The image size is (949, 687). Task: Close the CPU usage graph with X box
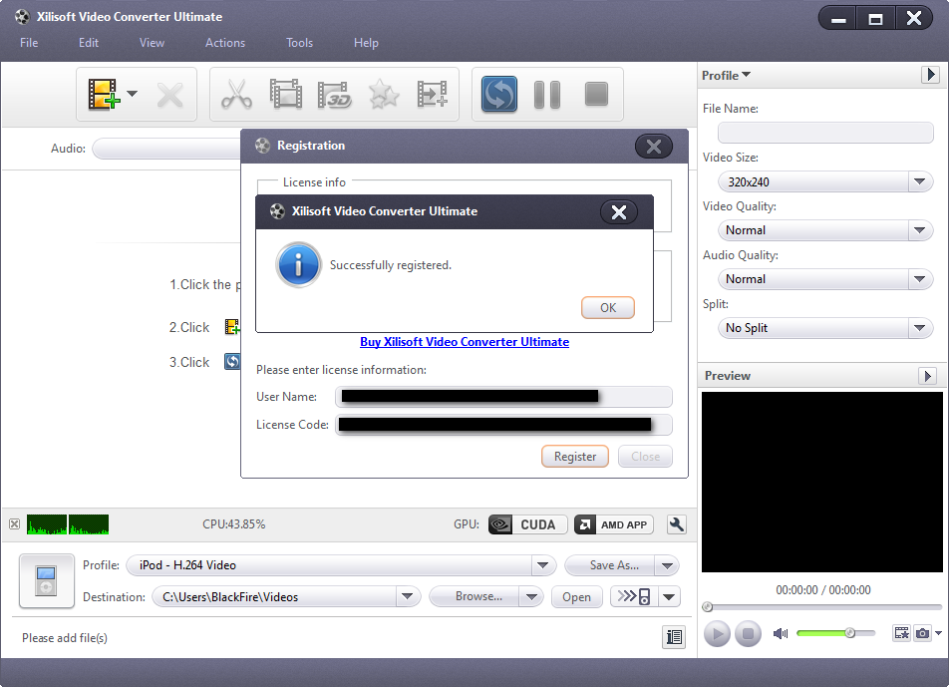(15, 524)
